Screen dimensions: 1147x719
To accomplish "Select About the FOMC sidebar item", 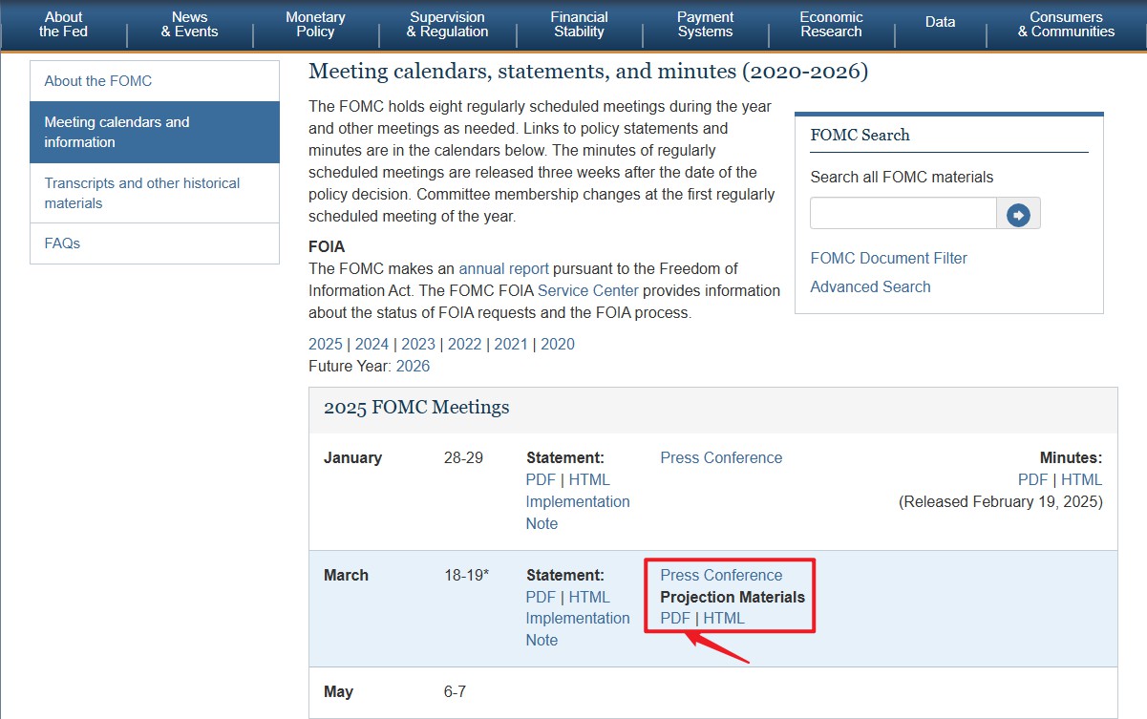I will (97, 81).
